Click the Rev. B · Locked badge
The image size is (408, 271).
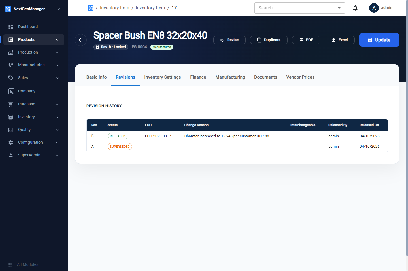pyautogui.click(x=111, y=47)
